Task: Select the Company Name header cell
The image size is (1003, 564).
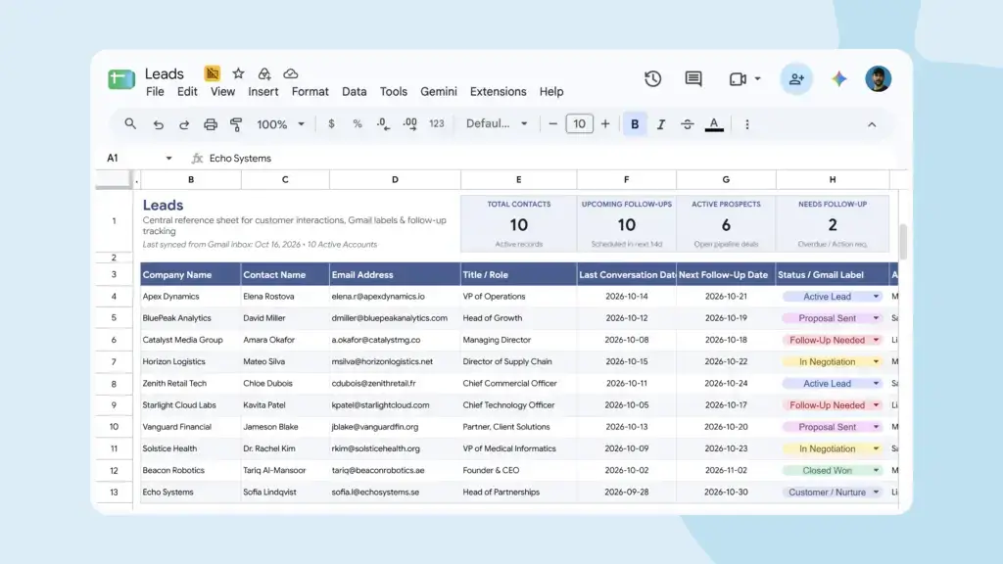Action: tap(191, 275)
